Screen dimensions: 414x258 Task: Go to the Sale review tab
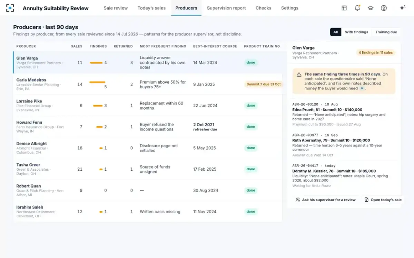(116, 8)
